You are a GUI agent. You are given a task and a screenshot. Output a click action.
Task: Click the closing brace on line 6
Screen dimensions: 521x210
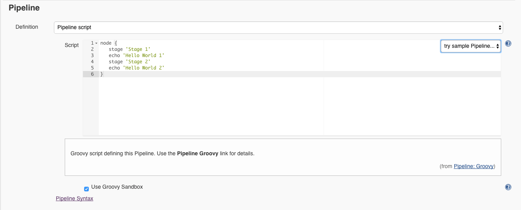point(102,74)
